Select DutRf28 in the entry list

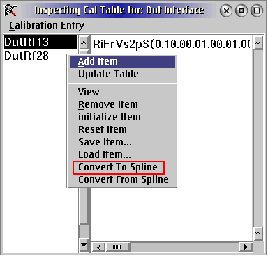(27, 56)
